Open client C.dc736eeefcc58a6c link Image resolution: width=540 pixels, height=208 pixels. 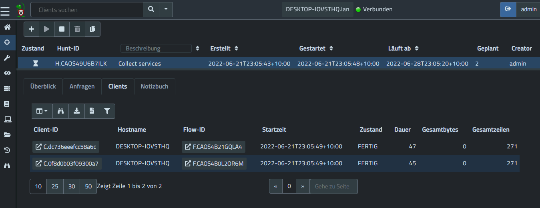point(66,147)
